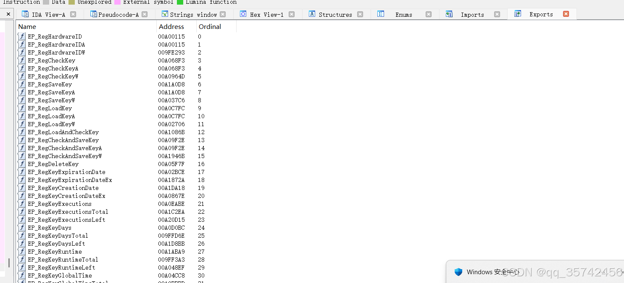This screenshot has height=283, width=624.
Task: Click the Enums tab icon
Action: [x=381, y=14]
